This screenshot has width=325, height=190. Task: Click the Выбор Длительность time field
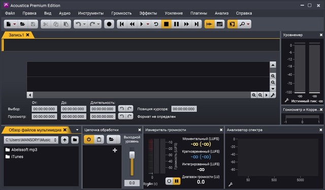point(103,109)
